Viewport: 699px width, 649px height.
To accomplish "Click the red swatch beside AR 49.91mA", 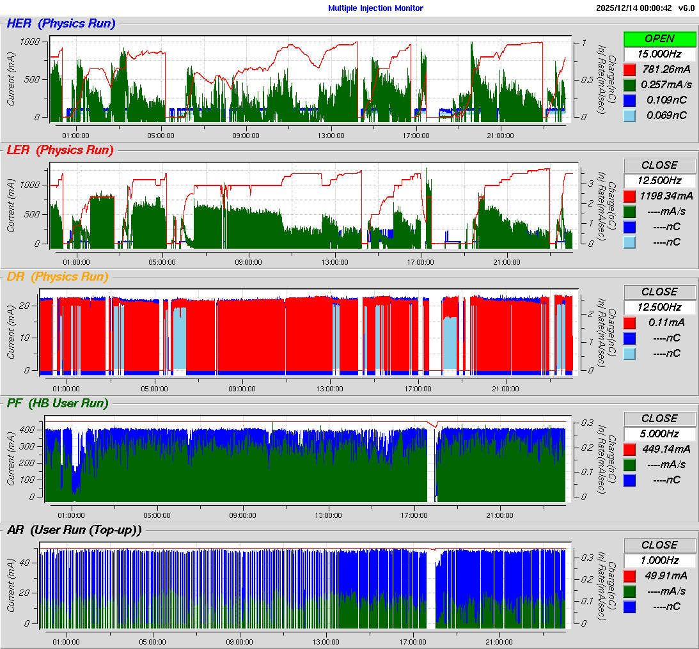I will tap(630, 575).
